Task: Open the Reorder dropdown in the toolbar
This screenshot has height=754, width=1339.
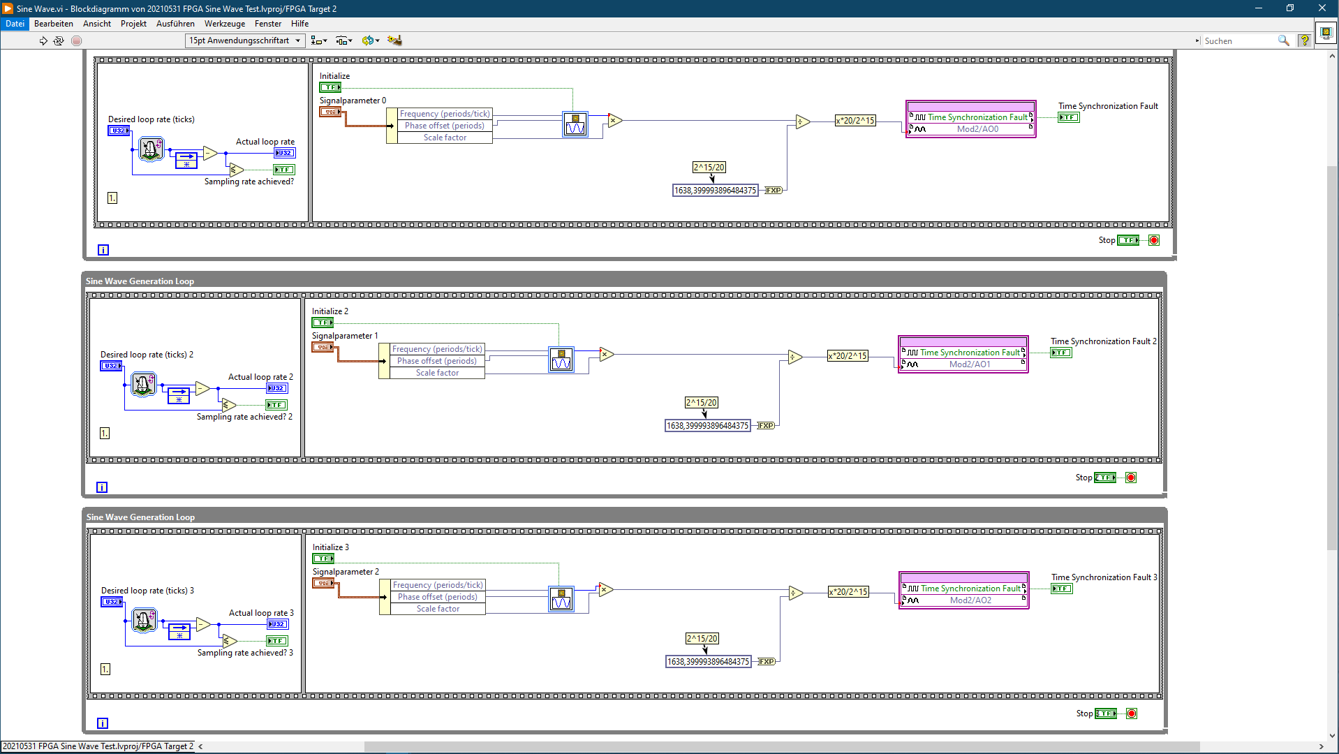Action: (x=371, y=40)
